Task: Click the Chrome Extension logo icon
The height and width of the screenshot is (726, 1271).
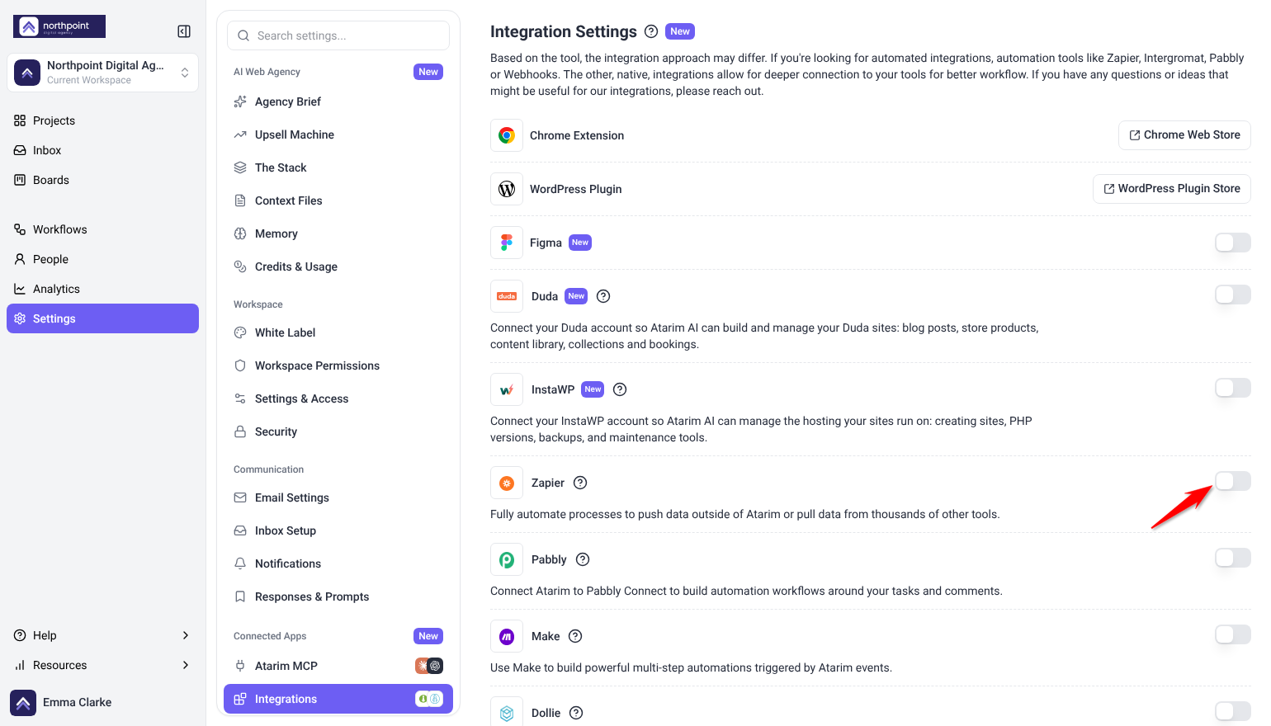Action: pyautogui.click(x=507, y=135)
